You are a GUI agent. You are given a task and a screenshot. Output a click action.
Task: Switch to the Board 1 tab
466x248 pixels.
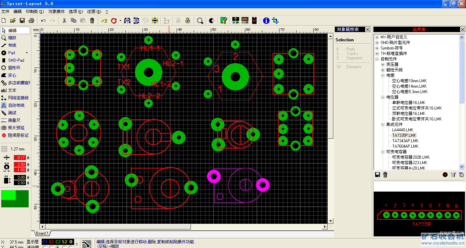[x=42, y=233]
